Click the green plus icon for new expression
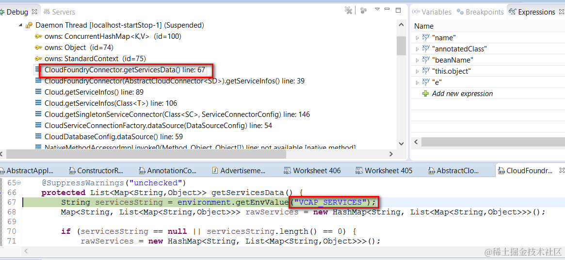Screen dimensions: 565x260 tap(425, 94)
